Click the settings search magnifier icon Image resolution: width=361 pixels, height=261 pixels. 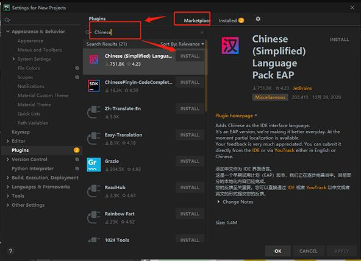click(x=7, y=20)
